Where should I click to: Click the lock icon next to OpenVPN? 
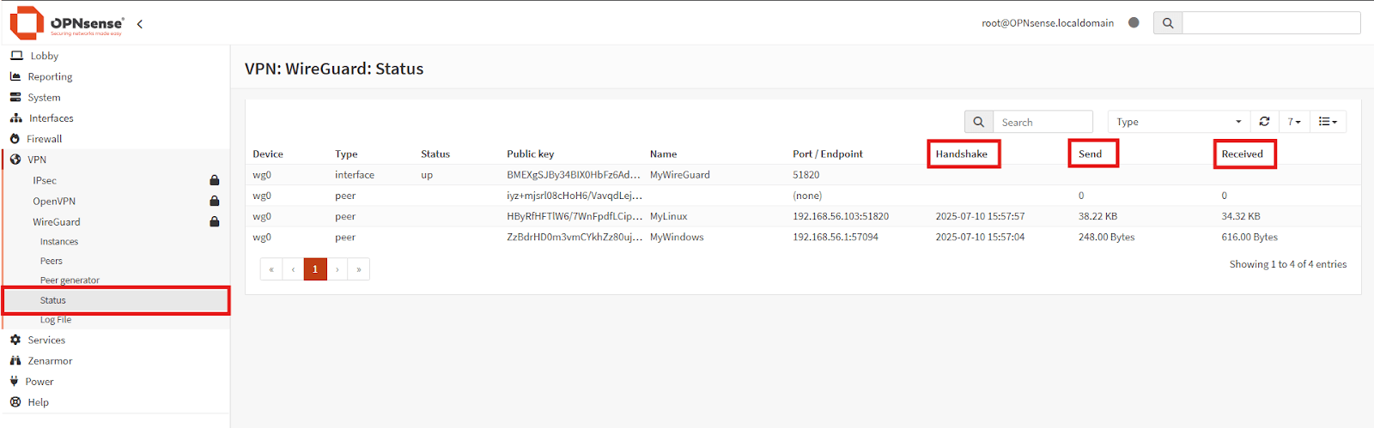(x=215, y=201)
